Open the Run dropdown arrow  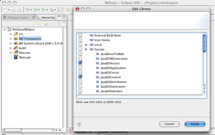tap(39, 10)
